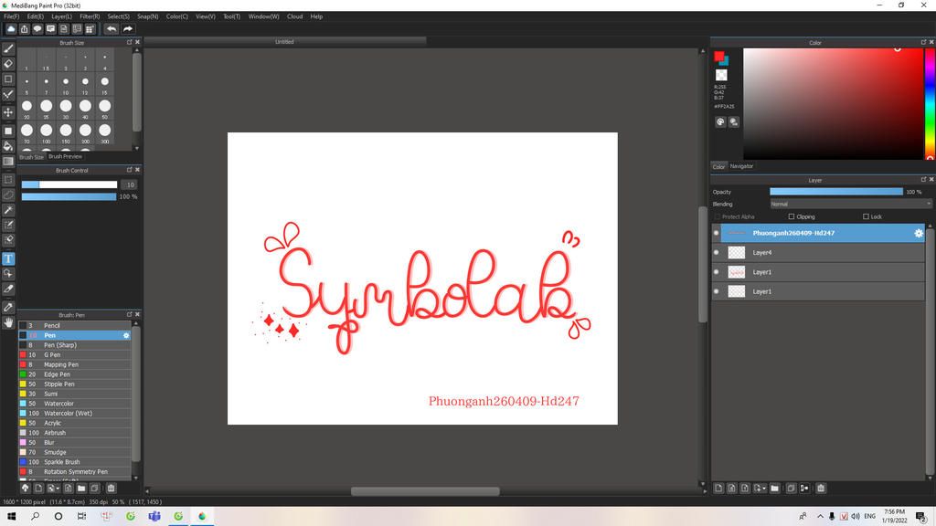Activate the Text tool
Image resolution: width=936 pixels, height=526 pixels.
(8, 258)
